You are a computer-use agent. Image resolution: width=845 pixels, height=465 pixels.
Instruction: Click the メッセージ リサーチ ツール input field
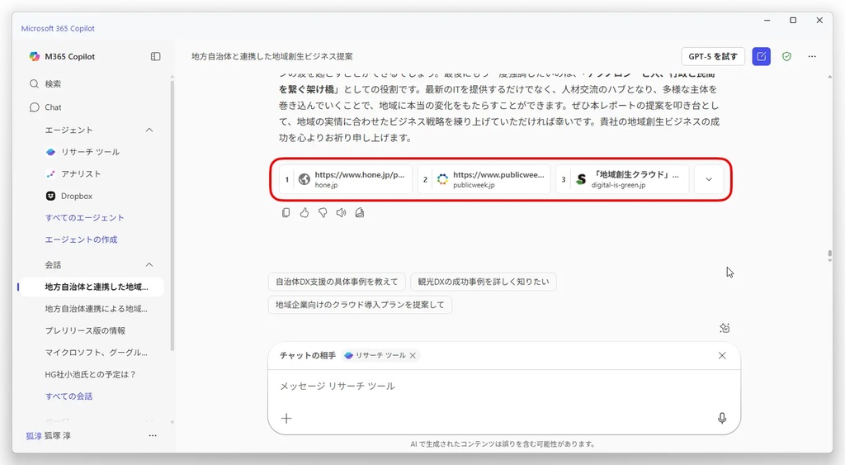[x=504, y=387]
